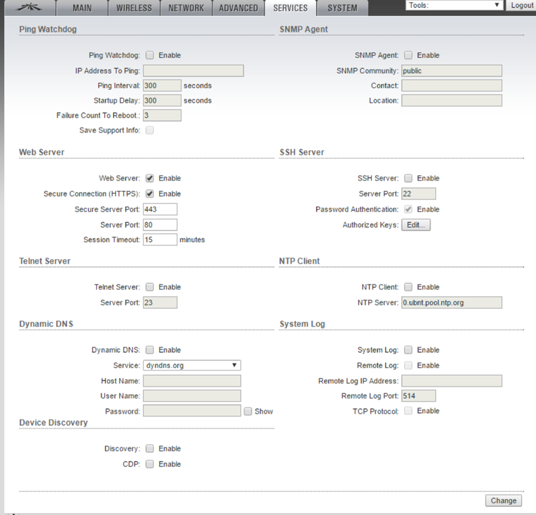
Task: Switch to the WIRELESS tab
Action: (134, 8)
